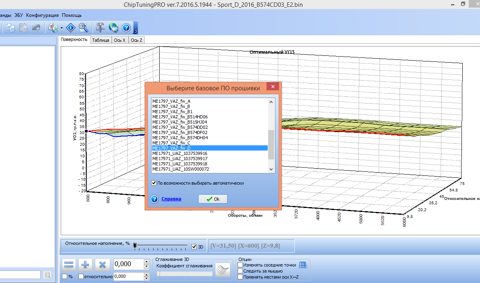
Task: Enable 'Поменять местами оси X↔Z' checkbox
Action: [x=240, y=277]
